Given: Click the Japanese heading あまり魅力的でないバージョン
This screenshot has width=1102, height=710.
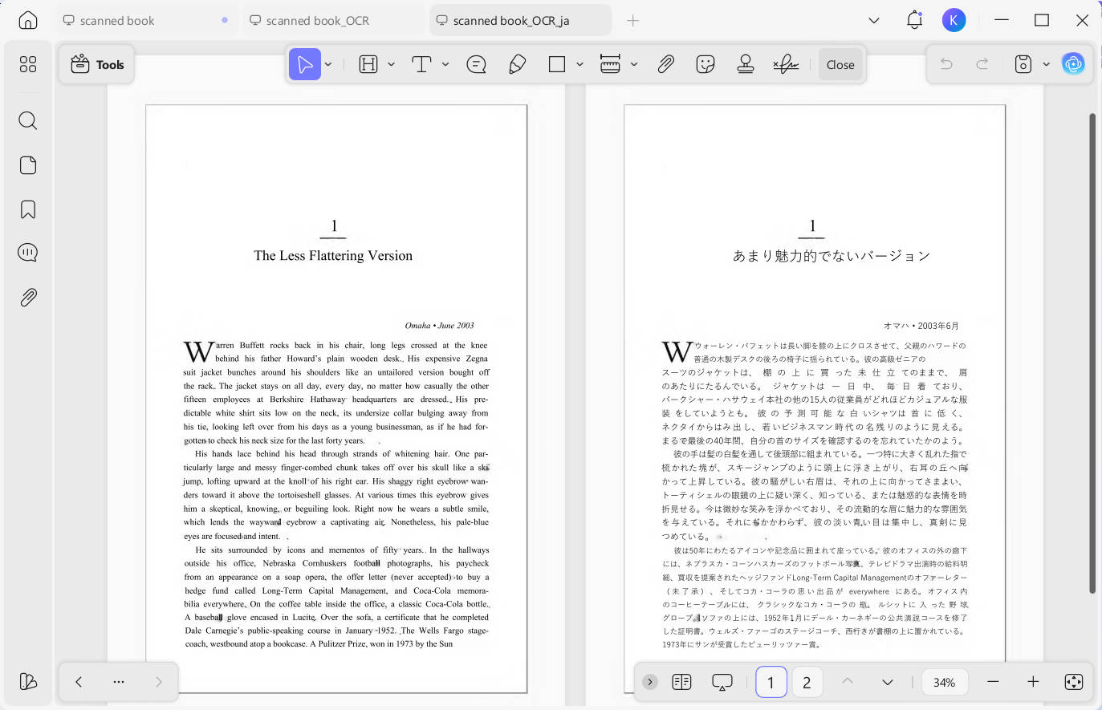Looking at the screenshot, I should [832, 256].
